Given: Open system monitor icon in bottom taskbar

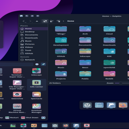Looking at the screenshot, I should pyautogui.click(x=13, y=125).
